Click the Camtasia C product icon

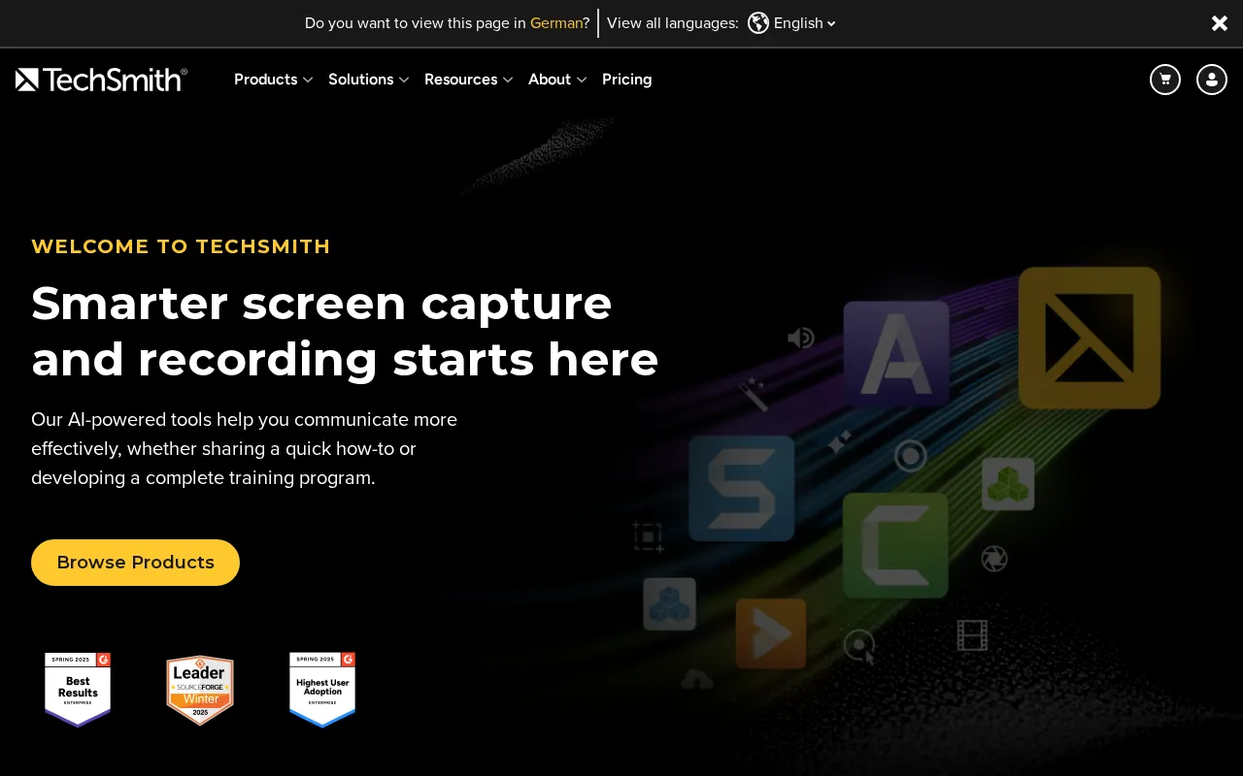(895, 545)
